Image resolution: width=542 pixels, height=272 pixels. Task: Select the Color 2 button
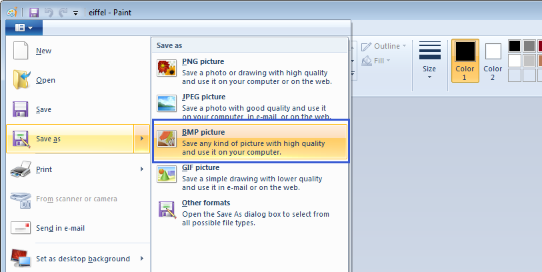(493, 61)
